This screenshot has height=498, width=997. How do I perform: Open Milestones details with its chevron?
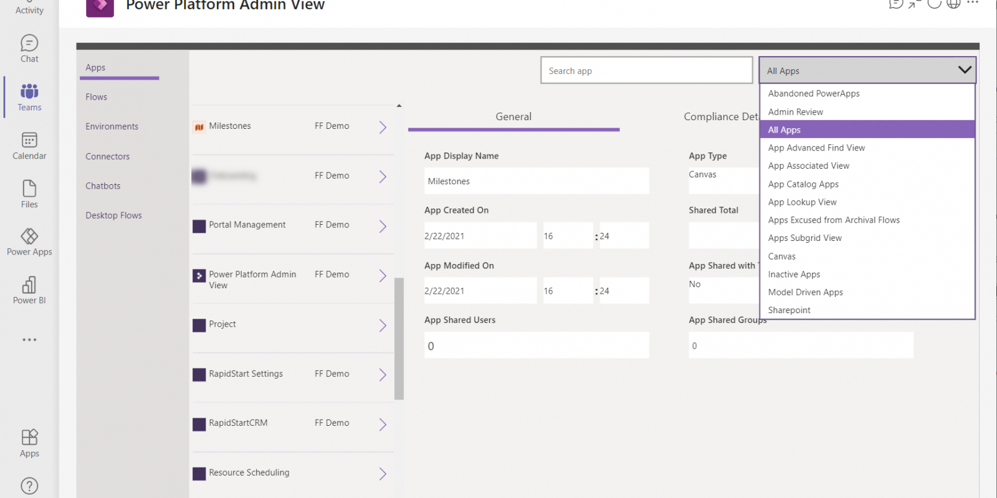pos(383,128)
